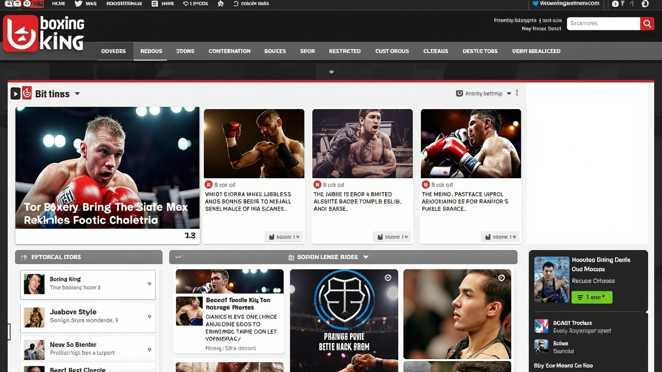Screen dimensions: 662x372
Task: Click the Twitter bird icon in top bar
Action: pos(79,3)
